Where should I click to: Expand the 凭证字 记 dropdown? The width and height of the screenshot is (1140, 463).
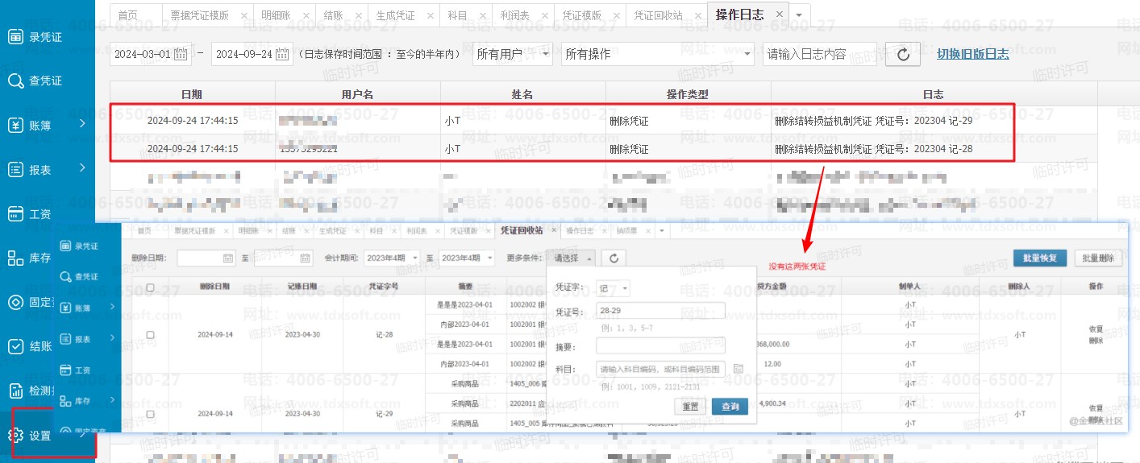tap(614, 288)
